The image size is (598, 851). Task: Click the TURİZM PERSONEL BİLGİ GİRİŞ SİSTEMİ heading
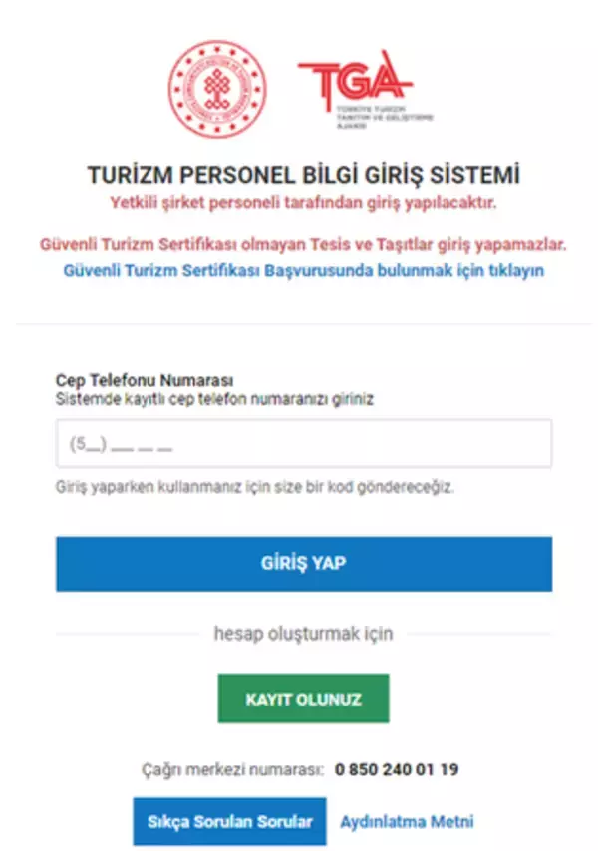303,175
